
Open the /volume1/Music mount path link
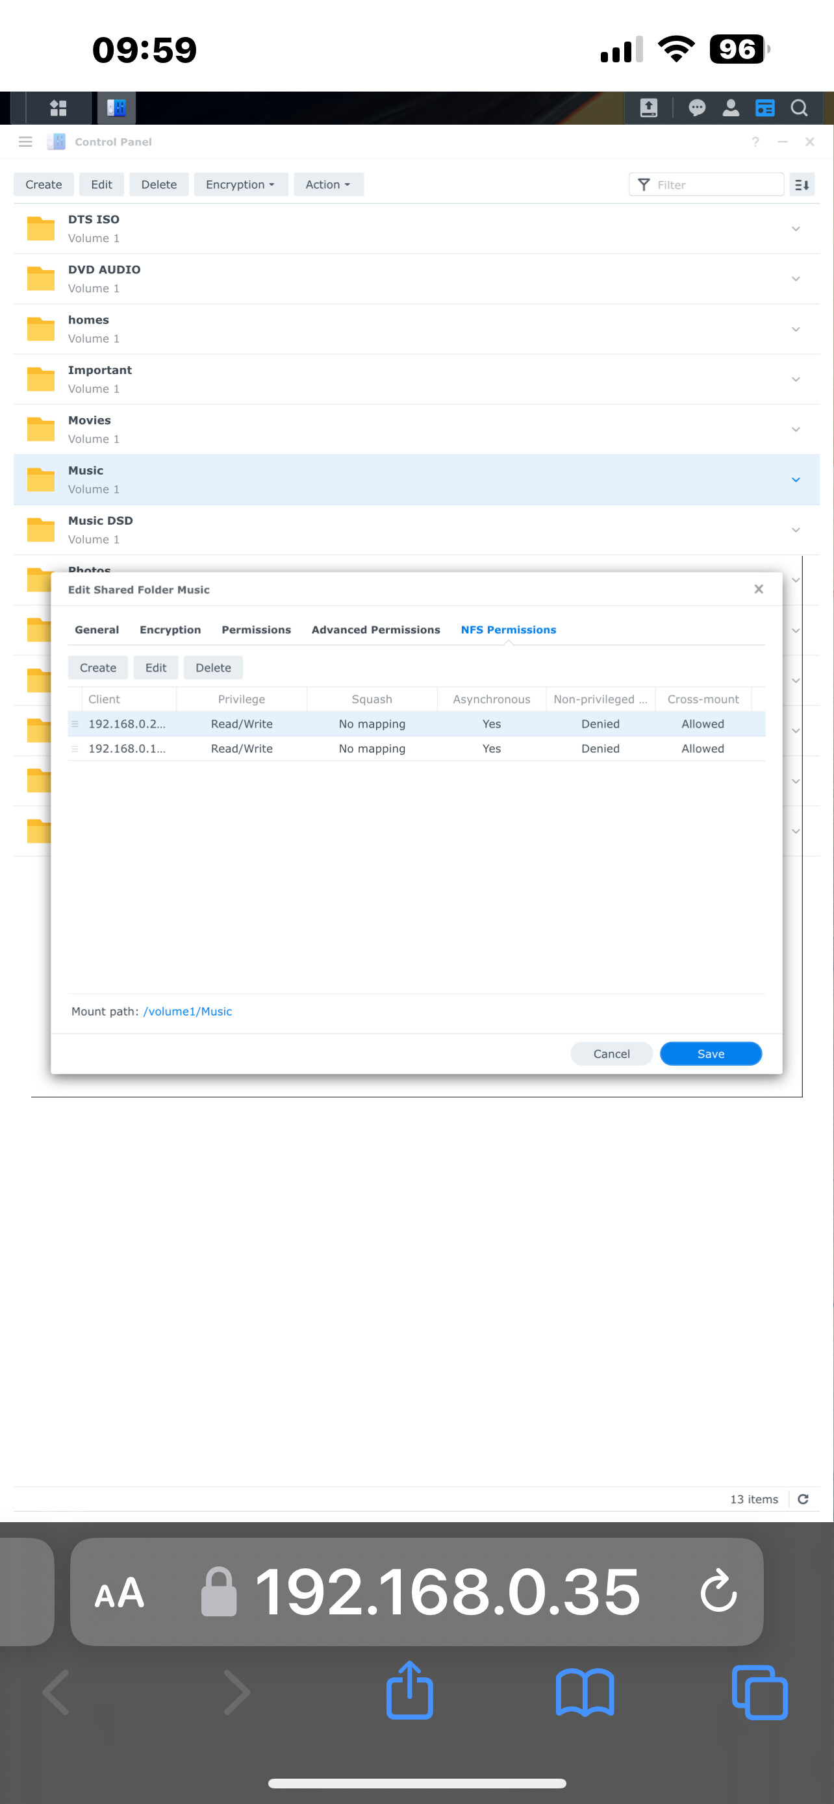coord(188,1011)
